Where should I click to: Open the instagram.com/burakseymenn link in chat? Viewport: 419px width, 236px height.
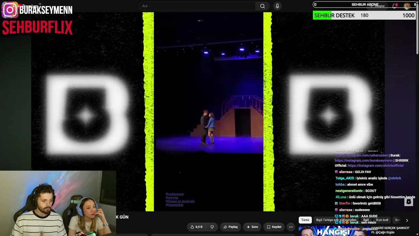[x=364, y=161]
